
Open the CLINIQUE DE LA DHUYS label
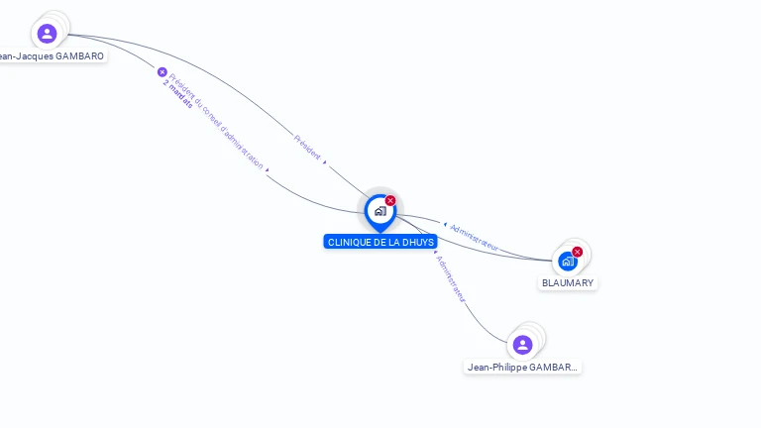click(x=380, y=242)
